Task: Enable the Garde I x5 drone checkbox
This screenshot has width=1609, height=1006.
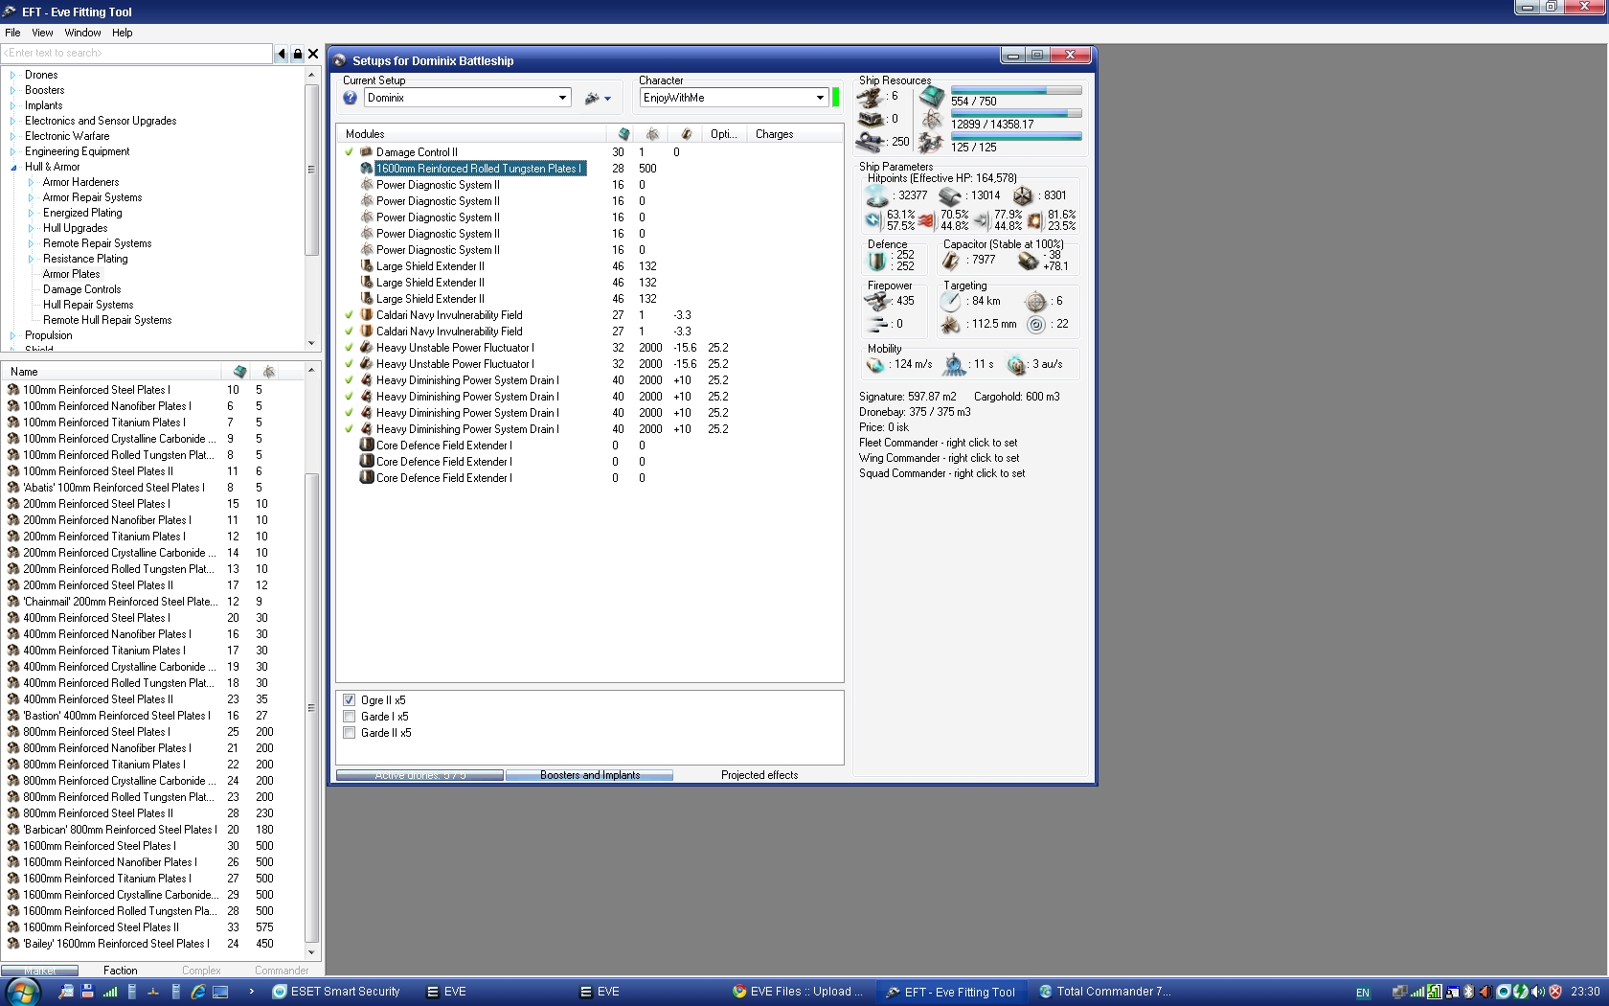Action: [x=350, y=717]
